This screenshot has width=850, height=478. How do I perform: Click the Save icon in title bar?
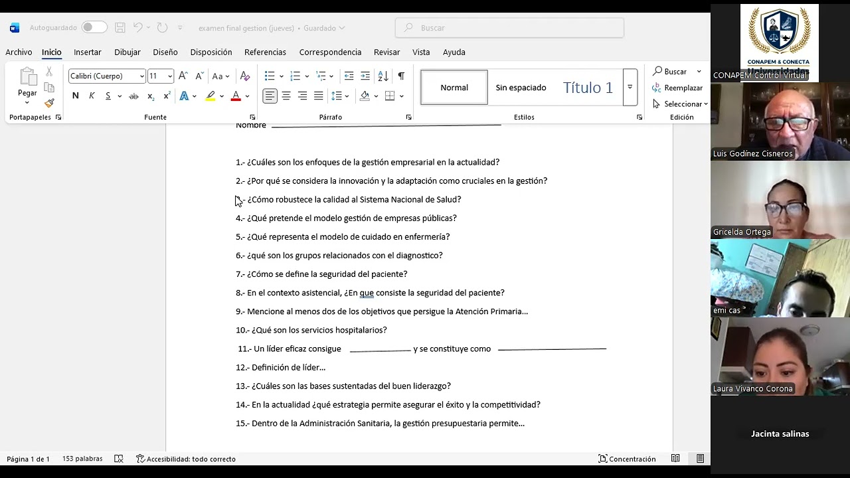point(120,28)
